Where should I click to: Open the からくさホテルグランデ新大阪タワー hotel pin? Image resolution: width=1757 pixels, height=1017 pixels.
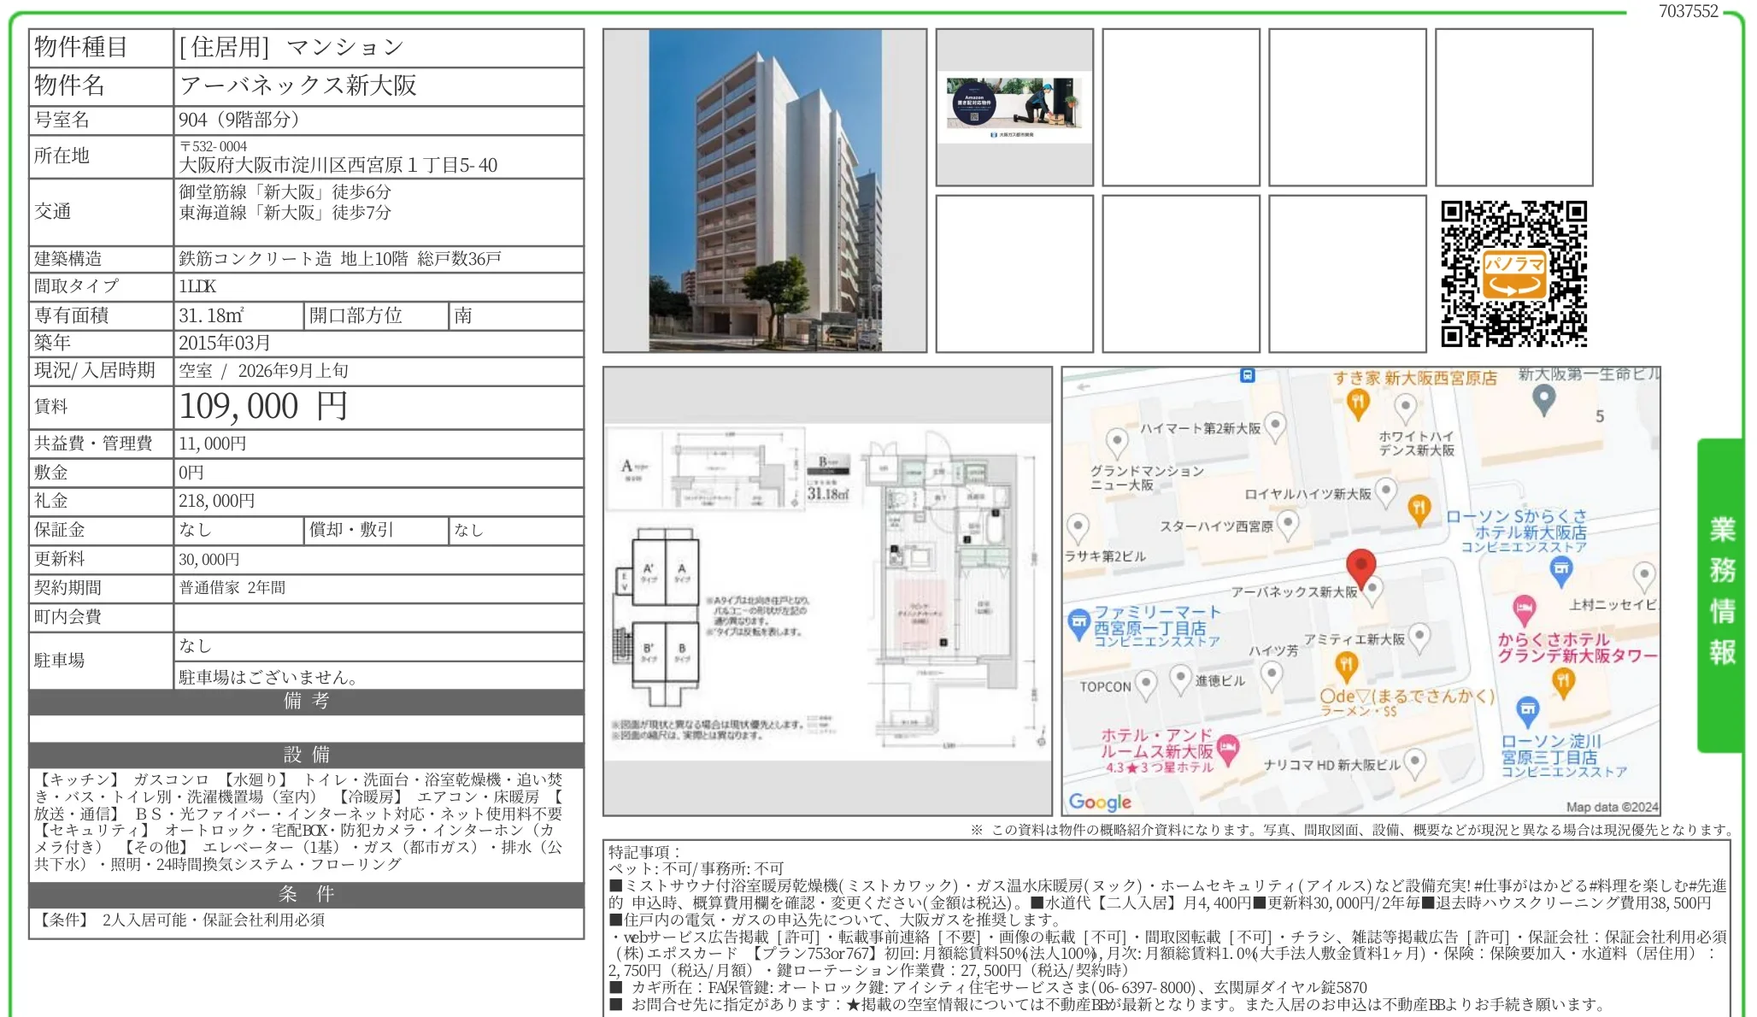tap(1524, 610)
